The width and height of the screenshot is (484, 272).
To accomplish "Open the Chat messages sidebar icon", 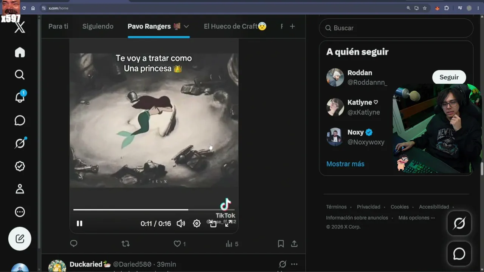I will click(x=20, y=121).
